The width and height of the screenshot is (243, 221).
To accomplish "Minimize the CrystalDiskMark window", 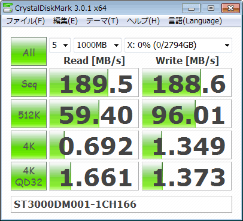I will click(x=191, y=8).
